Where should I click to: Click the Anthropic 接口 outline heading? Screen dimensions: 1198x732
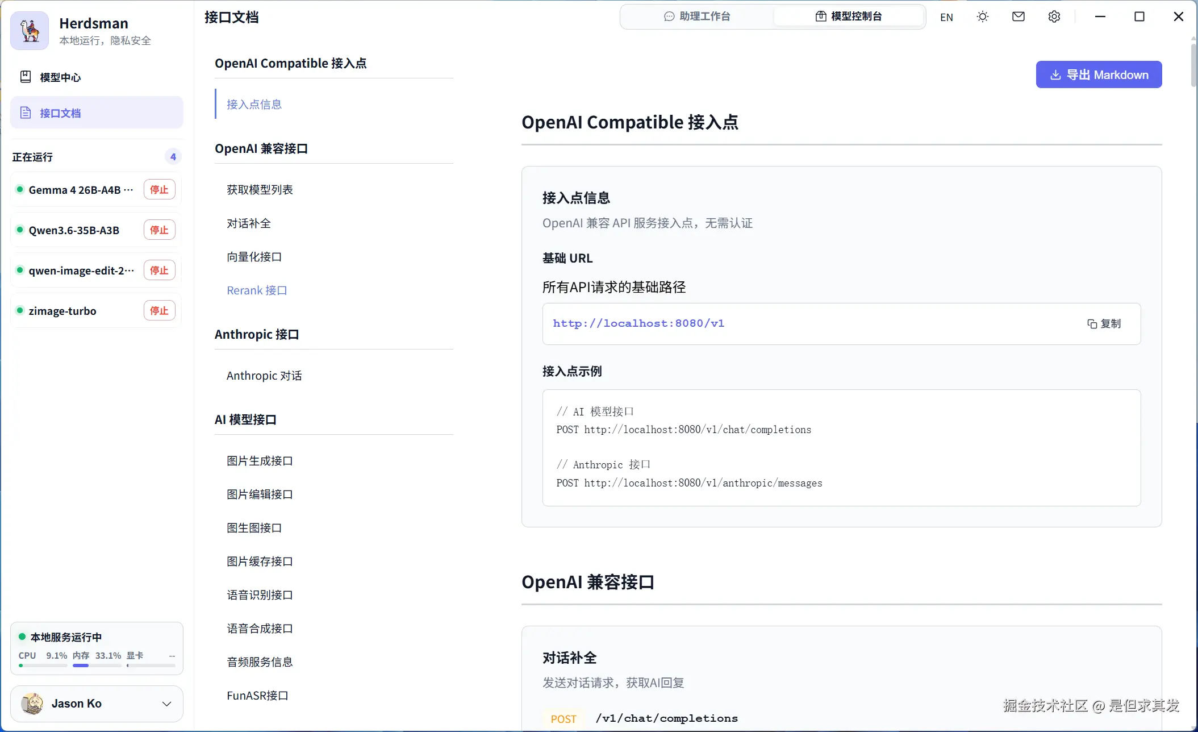point(257,334)
